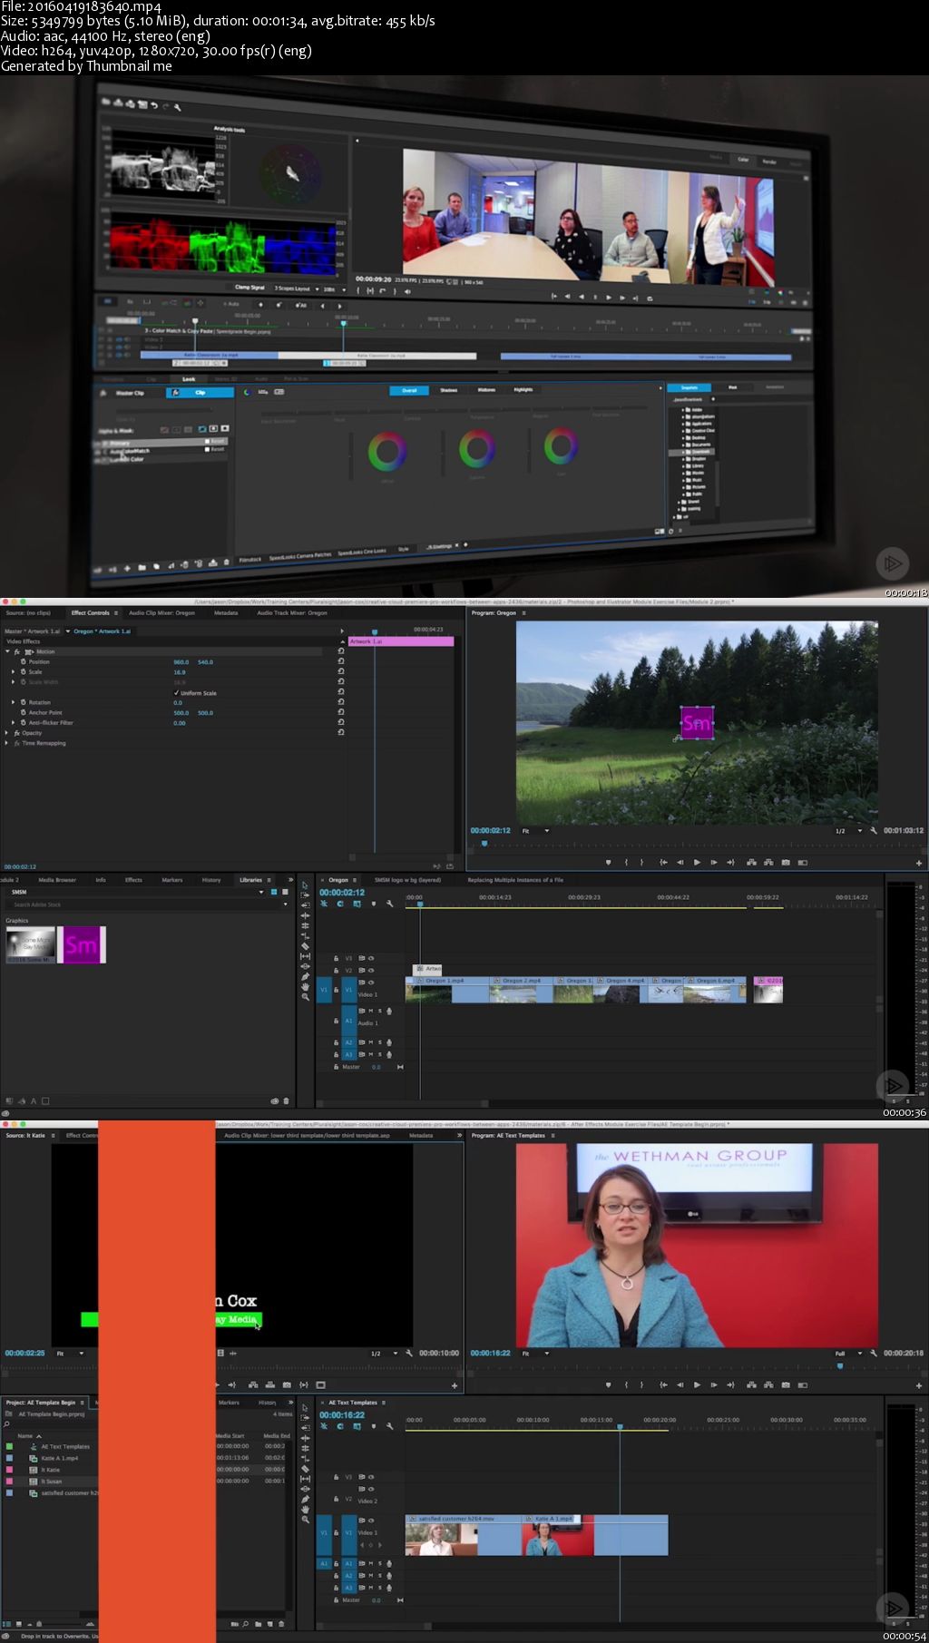Screen dimensions: 929x1643
Task: Open the Fit zoom dropdown in Program: Oregon
Action: [535, 830]
